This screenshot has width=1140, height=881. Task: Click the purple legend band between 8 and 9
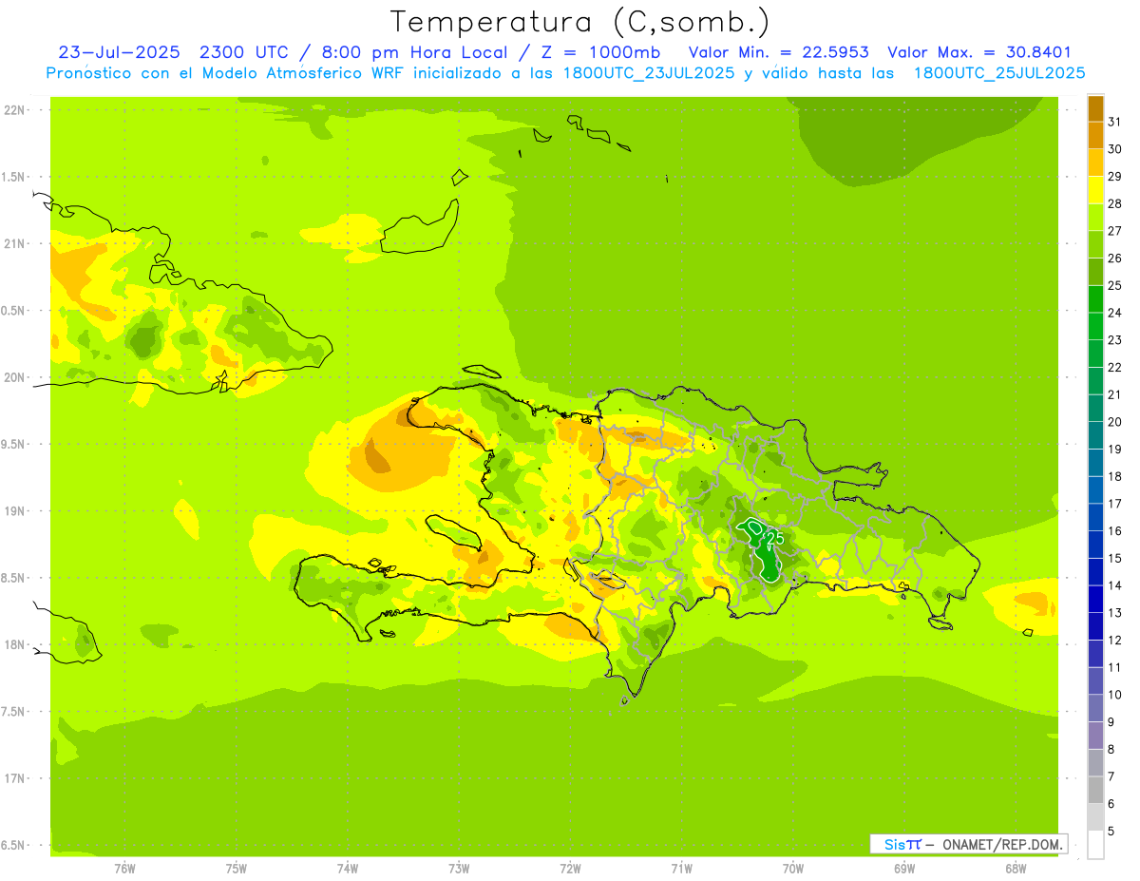pyautogui.click(x=1095, y=736)
